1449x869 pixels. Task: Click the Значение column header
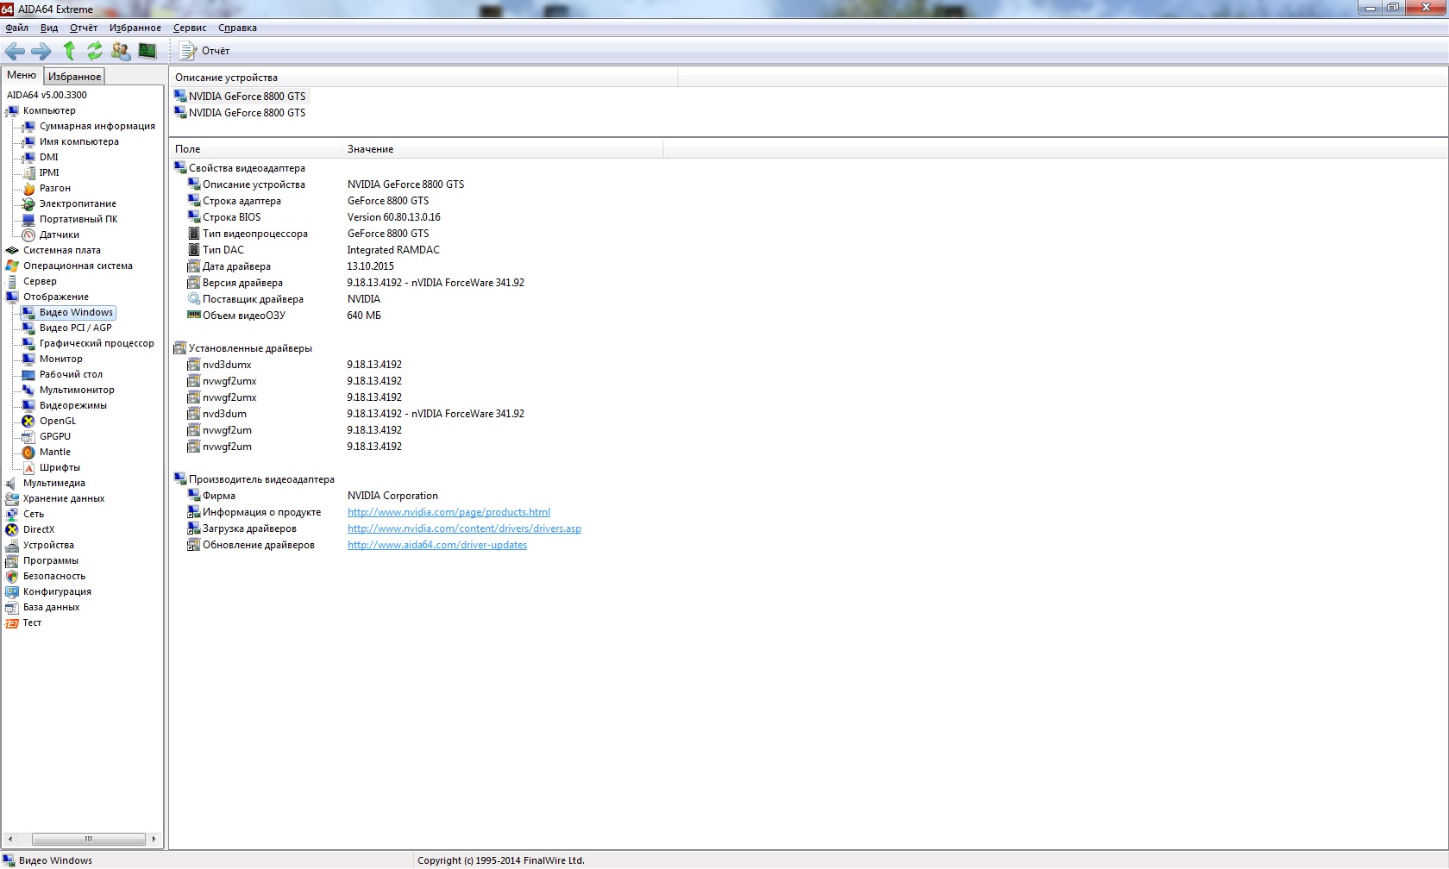pos(371,149)
